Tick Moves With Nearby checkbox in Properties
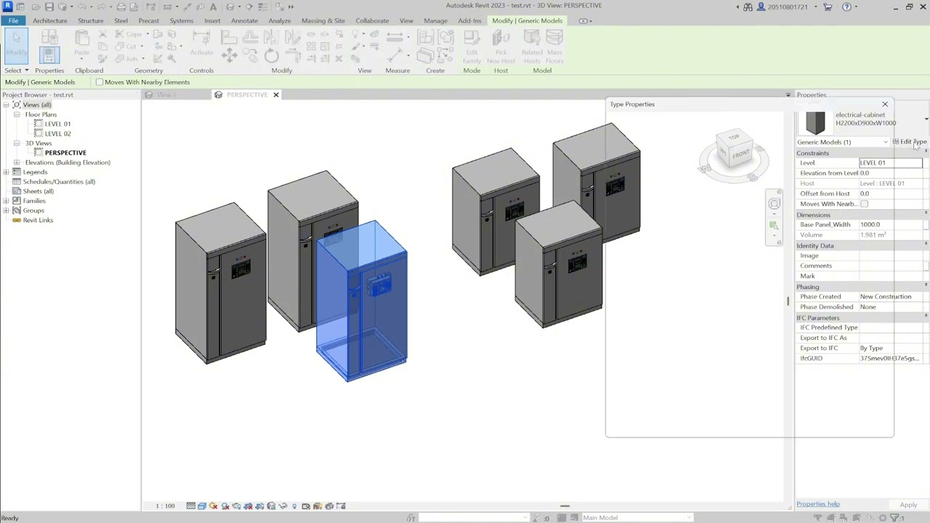The width and height of the screenshot is (930, 523). (864, 204)
